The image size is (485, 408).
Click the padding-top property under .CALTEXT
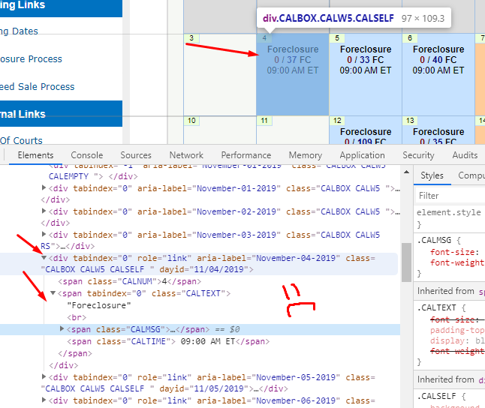click(457, 330)
